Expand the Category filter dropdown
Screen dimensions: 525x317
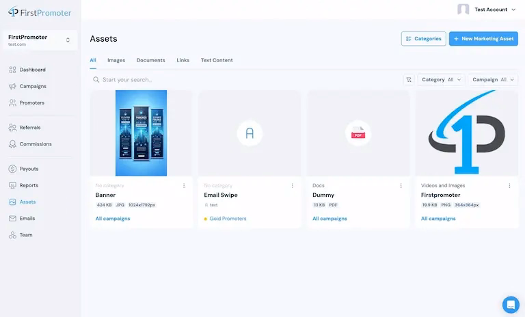[441, 80]
